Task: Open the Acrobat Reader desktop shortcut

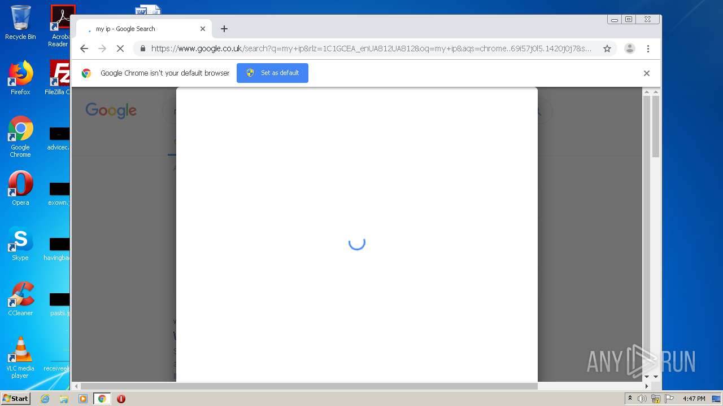Action: (60, 26)
